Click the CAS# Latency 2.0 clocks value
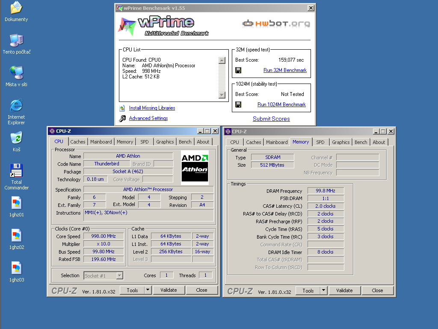The height and width of the screenshot is (329, 438). (x=326, y=206)
